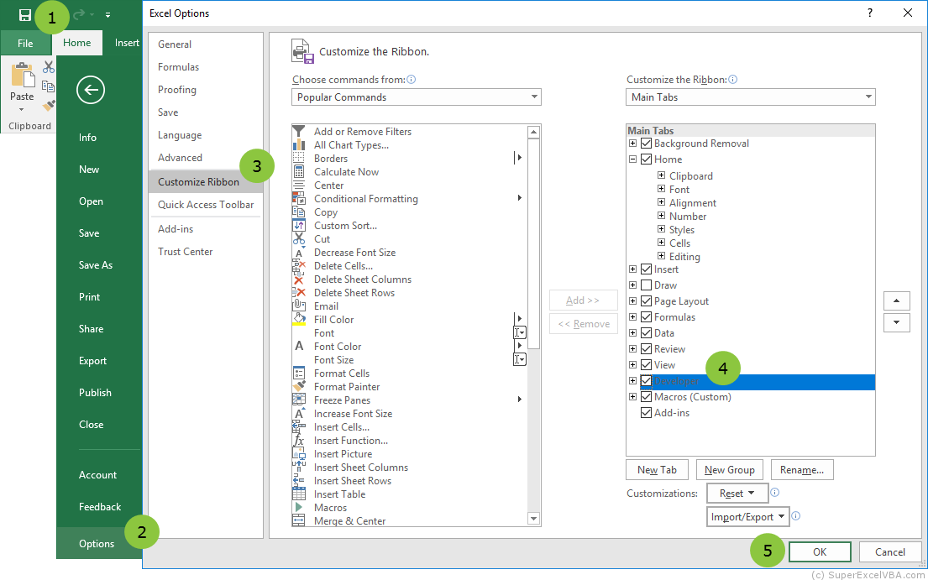Click the New Group button
Image resolution: width=928 pixels, height=580 pixels.
point(730,470)
